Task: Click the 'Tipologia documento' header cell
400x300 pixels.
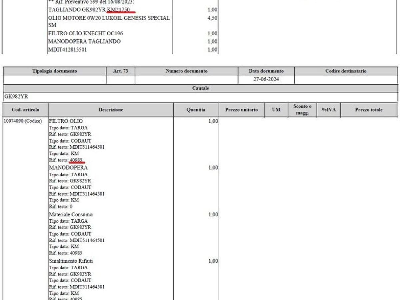Action: point(54,71)
